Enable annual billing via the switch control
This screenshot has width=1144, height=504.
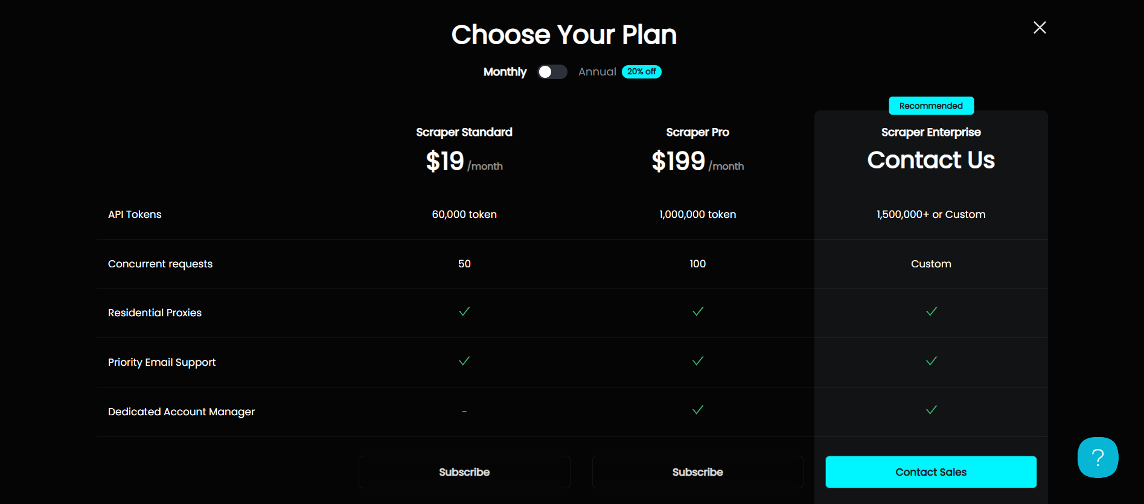(x=552, y=71)
